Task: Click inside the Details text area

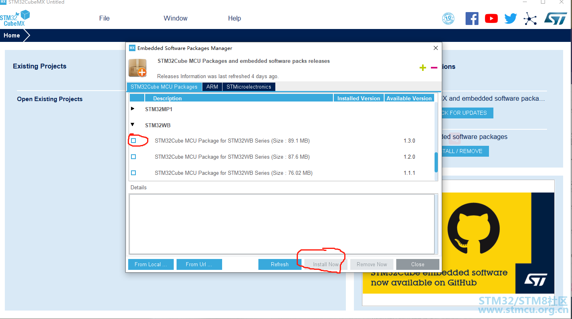Action: pyautogui.click(x=282, y=224)
